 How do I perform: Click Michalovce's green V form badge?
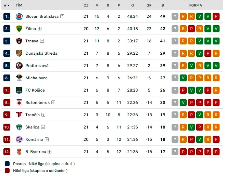click(183, 78)
